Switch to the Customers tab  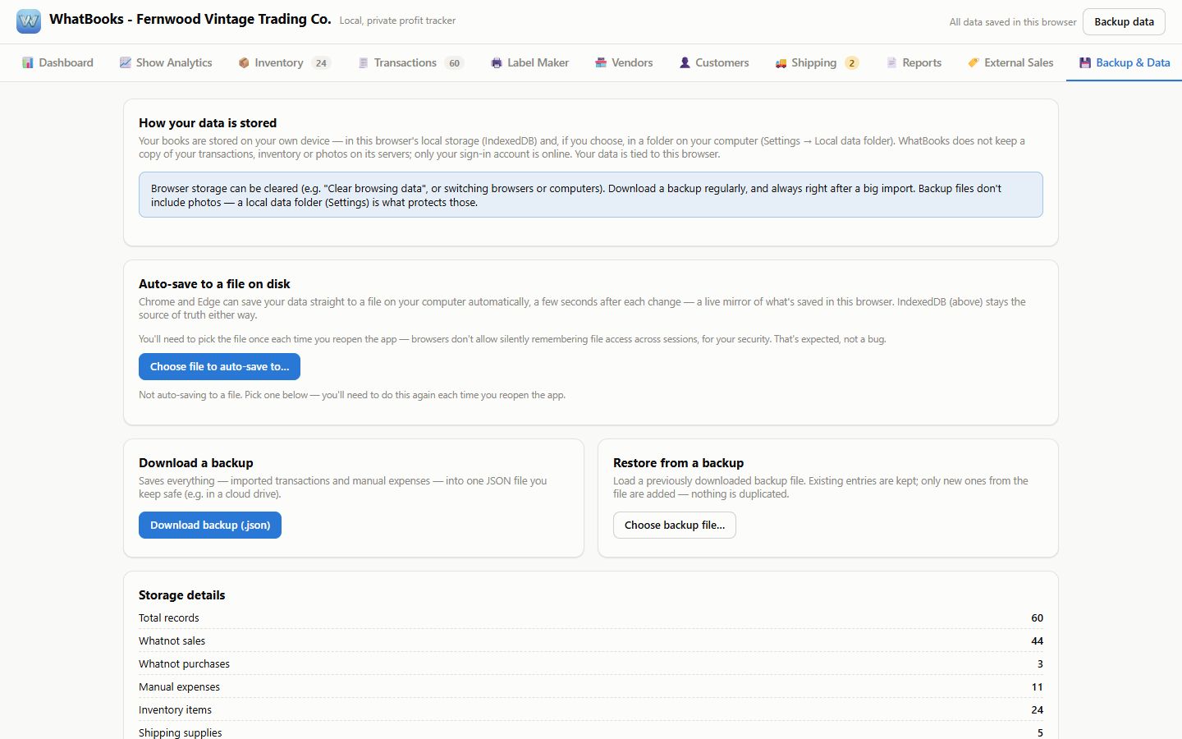[714, 62]
